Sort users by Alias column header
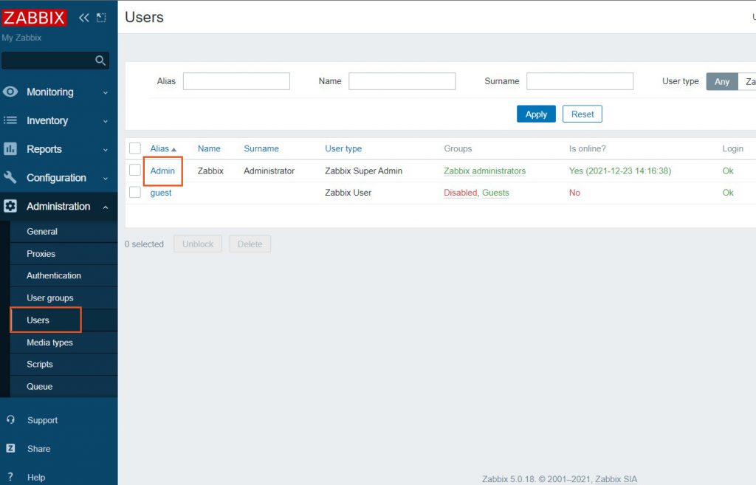The width and height of the screenshot is (756, 485). point(159,148)
